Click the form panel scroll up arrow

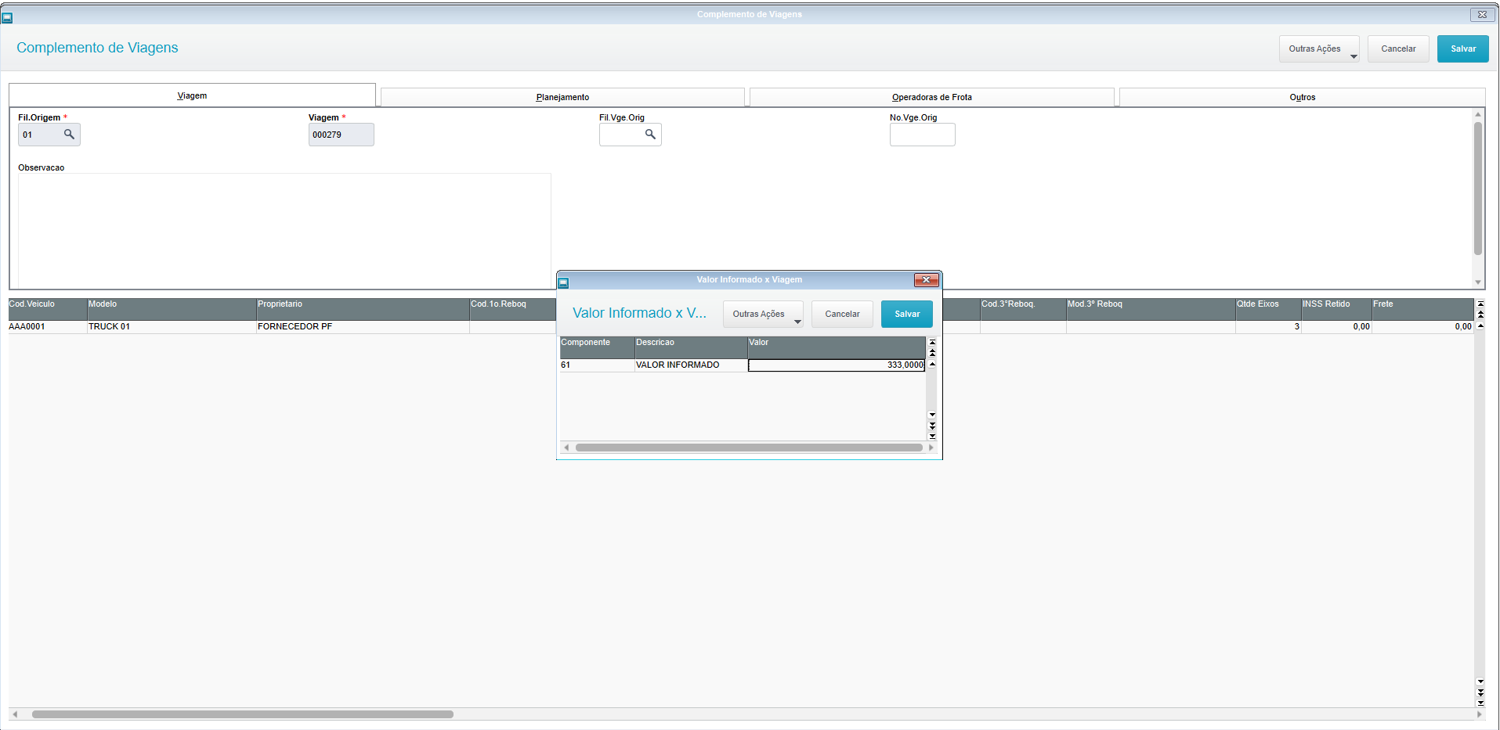[x=1478, y=114]
